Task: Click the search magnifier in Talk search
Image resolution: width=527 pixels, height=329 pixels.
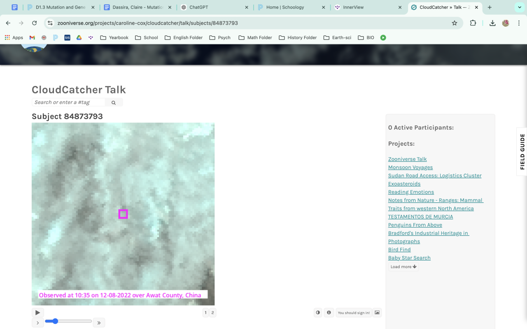Action: pos(114,102)
